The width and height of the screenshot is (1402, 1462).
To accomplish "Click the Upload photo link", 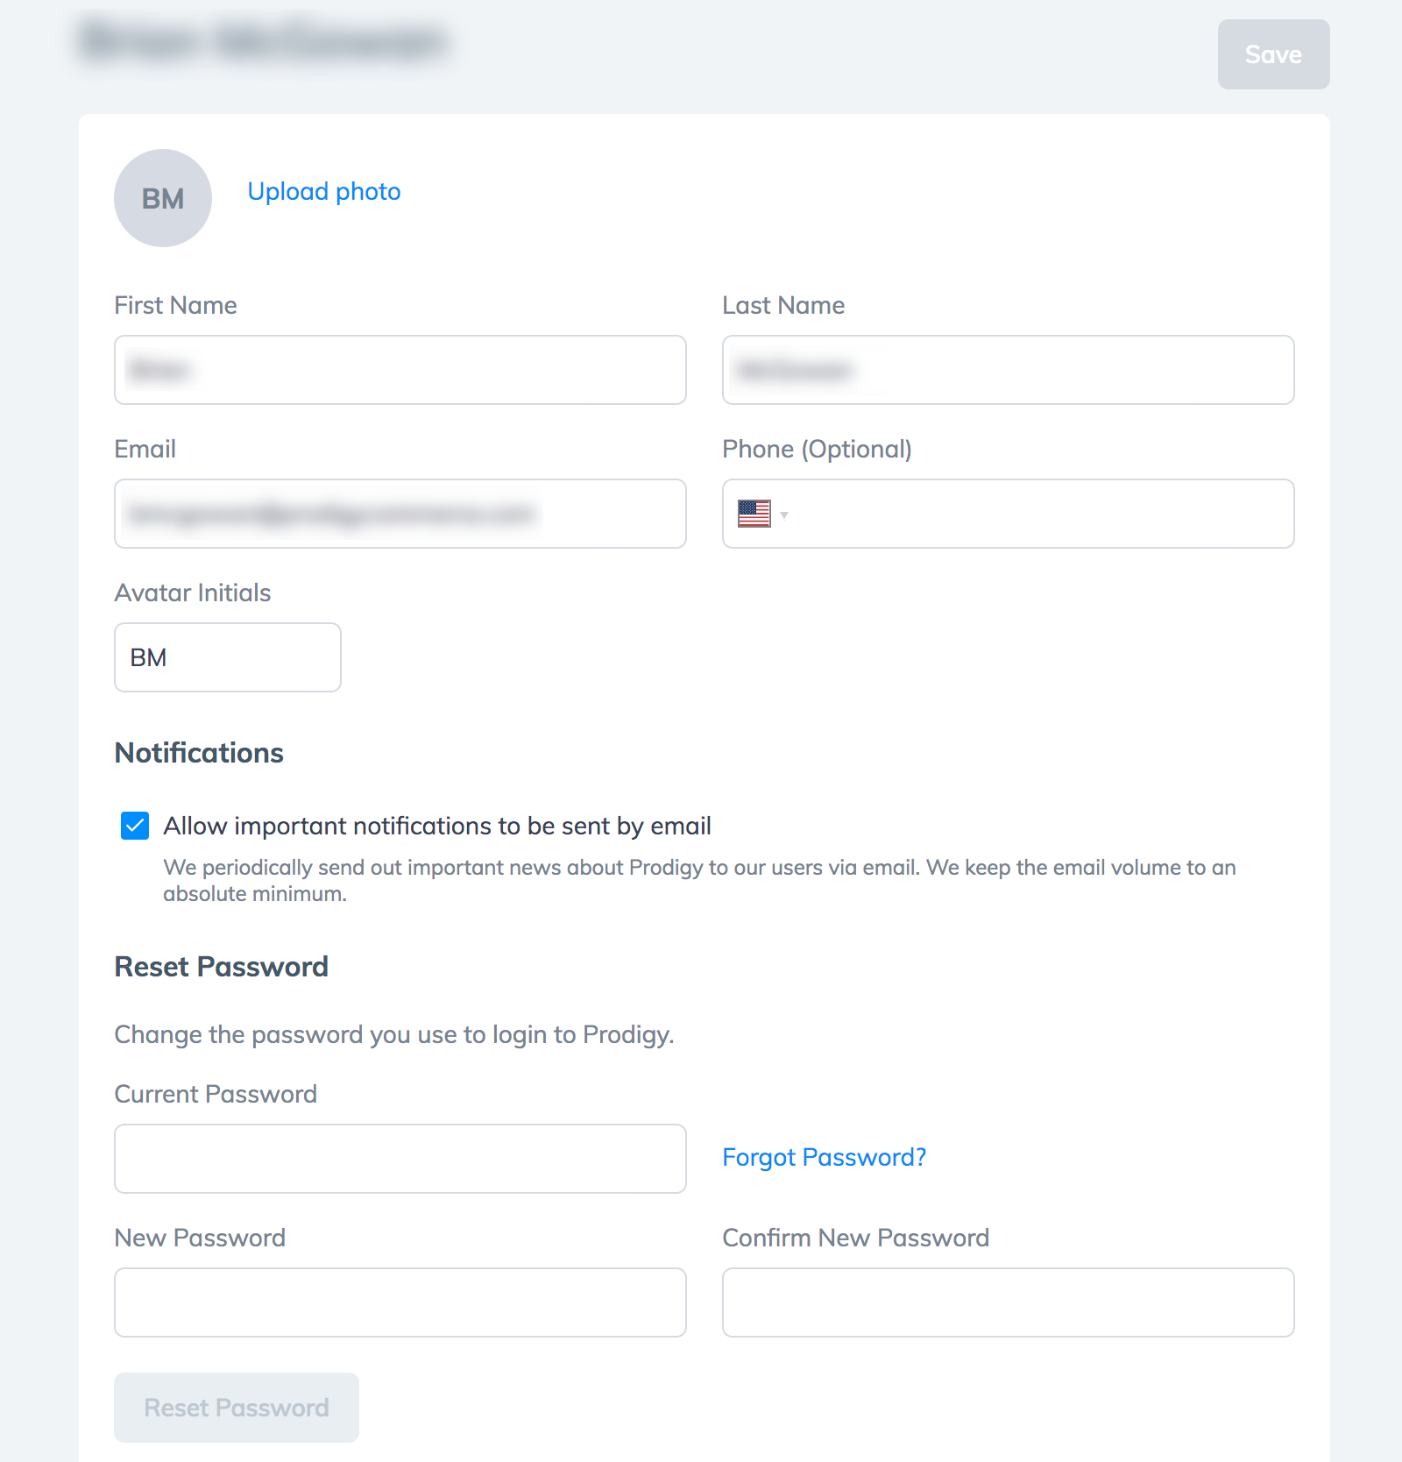I will (324, 191).
